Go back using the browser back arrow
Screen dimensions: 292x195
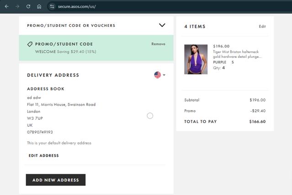pyautogui.click(x=6, y=7)
